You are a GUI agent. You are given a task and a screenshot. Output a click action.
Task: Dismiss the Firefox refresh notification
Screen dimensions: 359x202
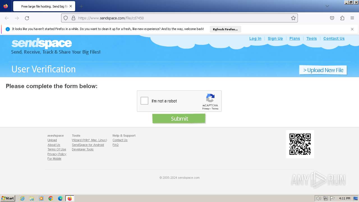352,29
